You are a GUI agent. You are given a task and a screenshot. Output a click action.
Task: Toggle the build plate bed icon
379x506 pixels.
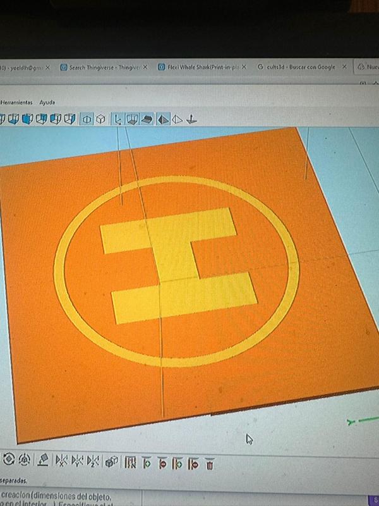tap(147, 120)
